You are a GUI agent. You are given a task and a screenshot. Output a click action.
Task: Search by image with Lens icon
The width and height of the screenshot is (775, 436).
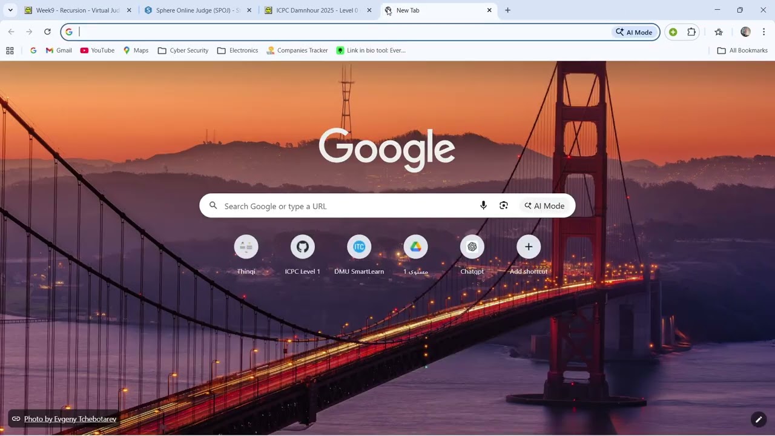point(504,206)
